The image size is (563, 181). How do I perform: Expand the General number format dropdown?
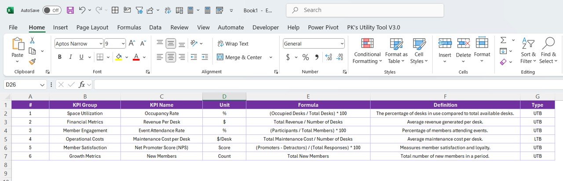coord(342,43)
